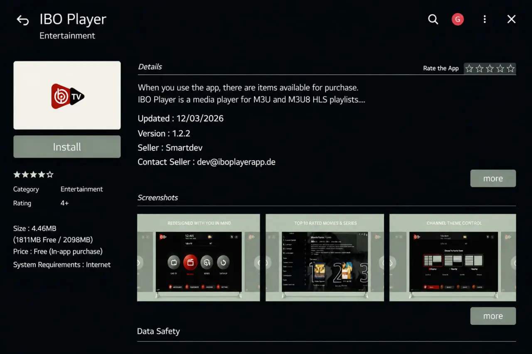Viewport: 532px width, 354px height.
Task: Click the 'Version : 1.2.2' line
Action: point(164,133)
